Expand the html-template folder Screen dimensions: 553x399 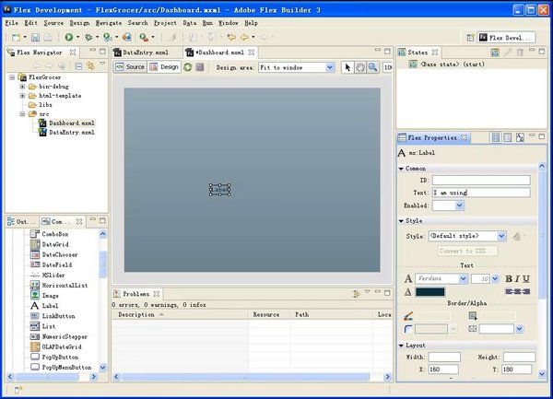[x=22, y=96]
